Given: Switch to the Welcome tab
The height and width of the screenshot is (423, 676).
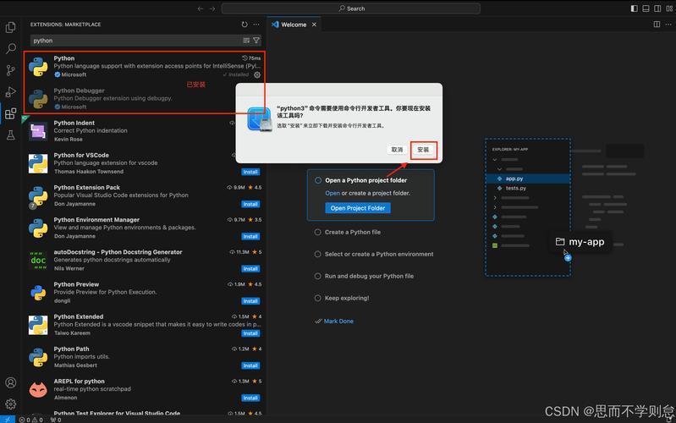Looking at the screenshot, I should pyautogui.click(x=294, y=25).
